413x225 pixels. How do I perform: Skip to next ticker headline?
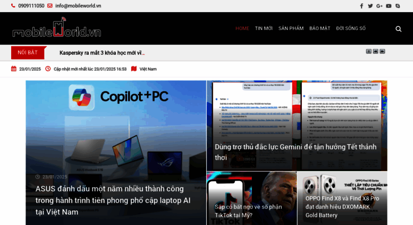click(x=383, y=52)
